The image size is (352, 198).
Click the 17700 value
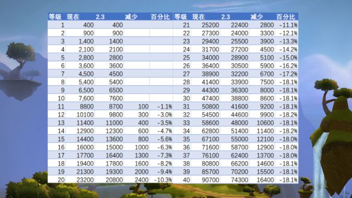[85, 155]
